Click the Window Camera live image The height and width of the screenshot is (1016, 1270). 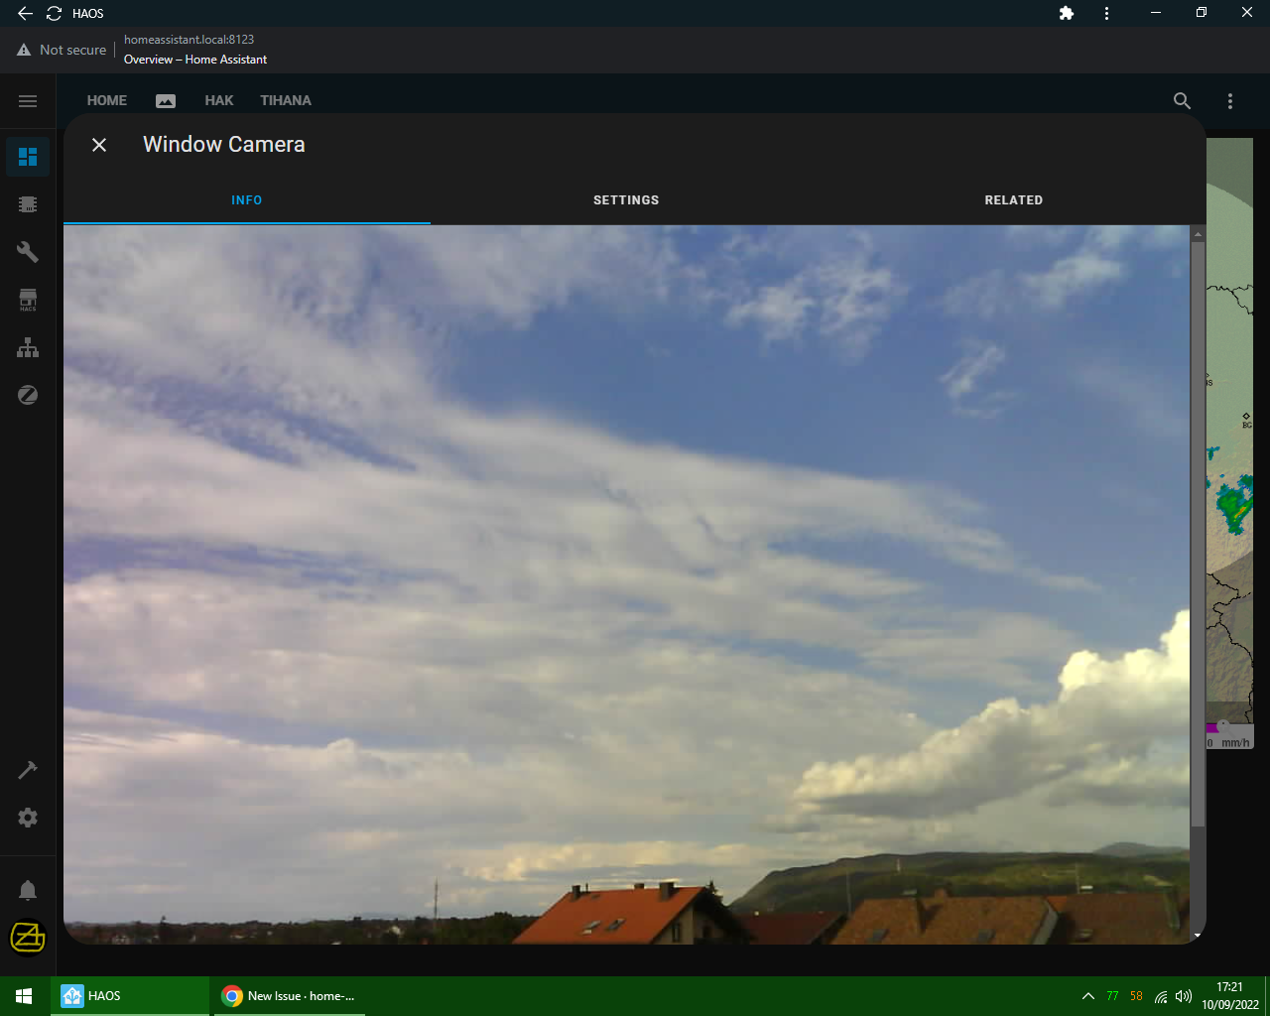pyautogui.click(x=626, y=584)
